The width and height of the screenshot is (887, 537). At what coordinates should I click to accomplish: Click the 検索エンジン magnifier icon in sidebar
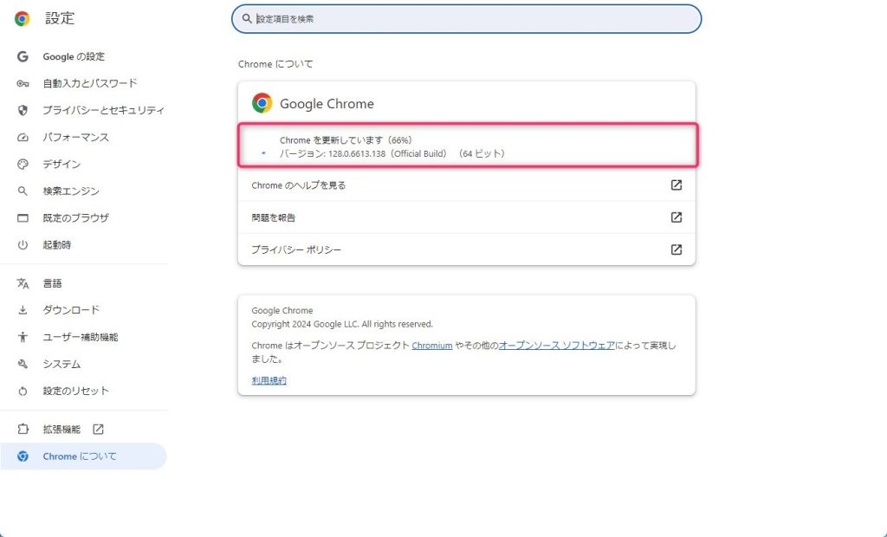click(x=23, y=191)
